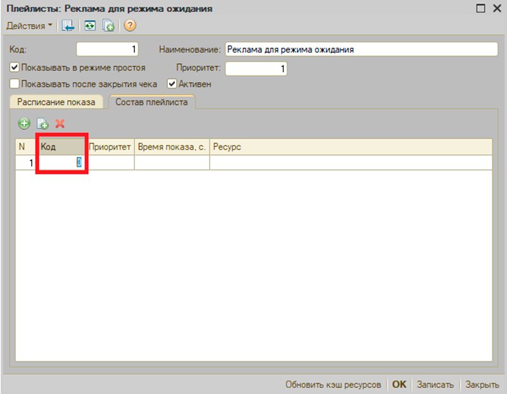Viewport: 507px width, 394px height.
Task: Click the Обновить кэш ресурсов button
Action: click(333, 384)
